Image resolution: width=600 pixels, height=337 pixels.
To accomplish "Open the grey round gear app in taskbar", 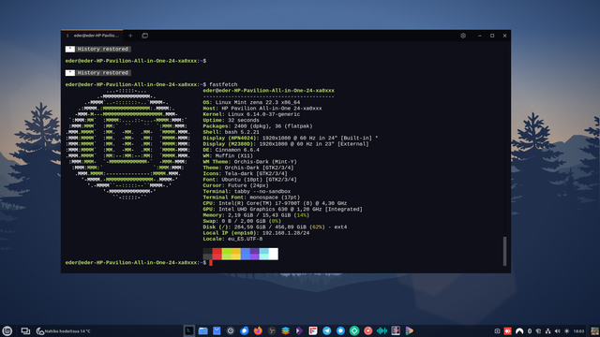I will 231,330.
